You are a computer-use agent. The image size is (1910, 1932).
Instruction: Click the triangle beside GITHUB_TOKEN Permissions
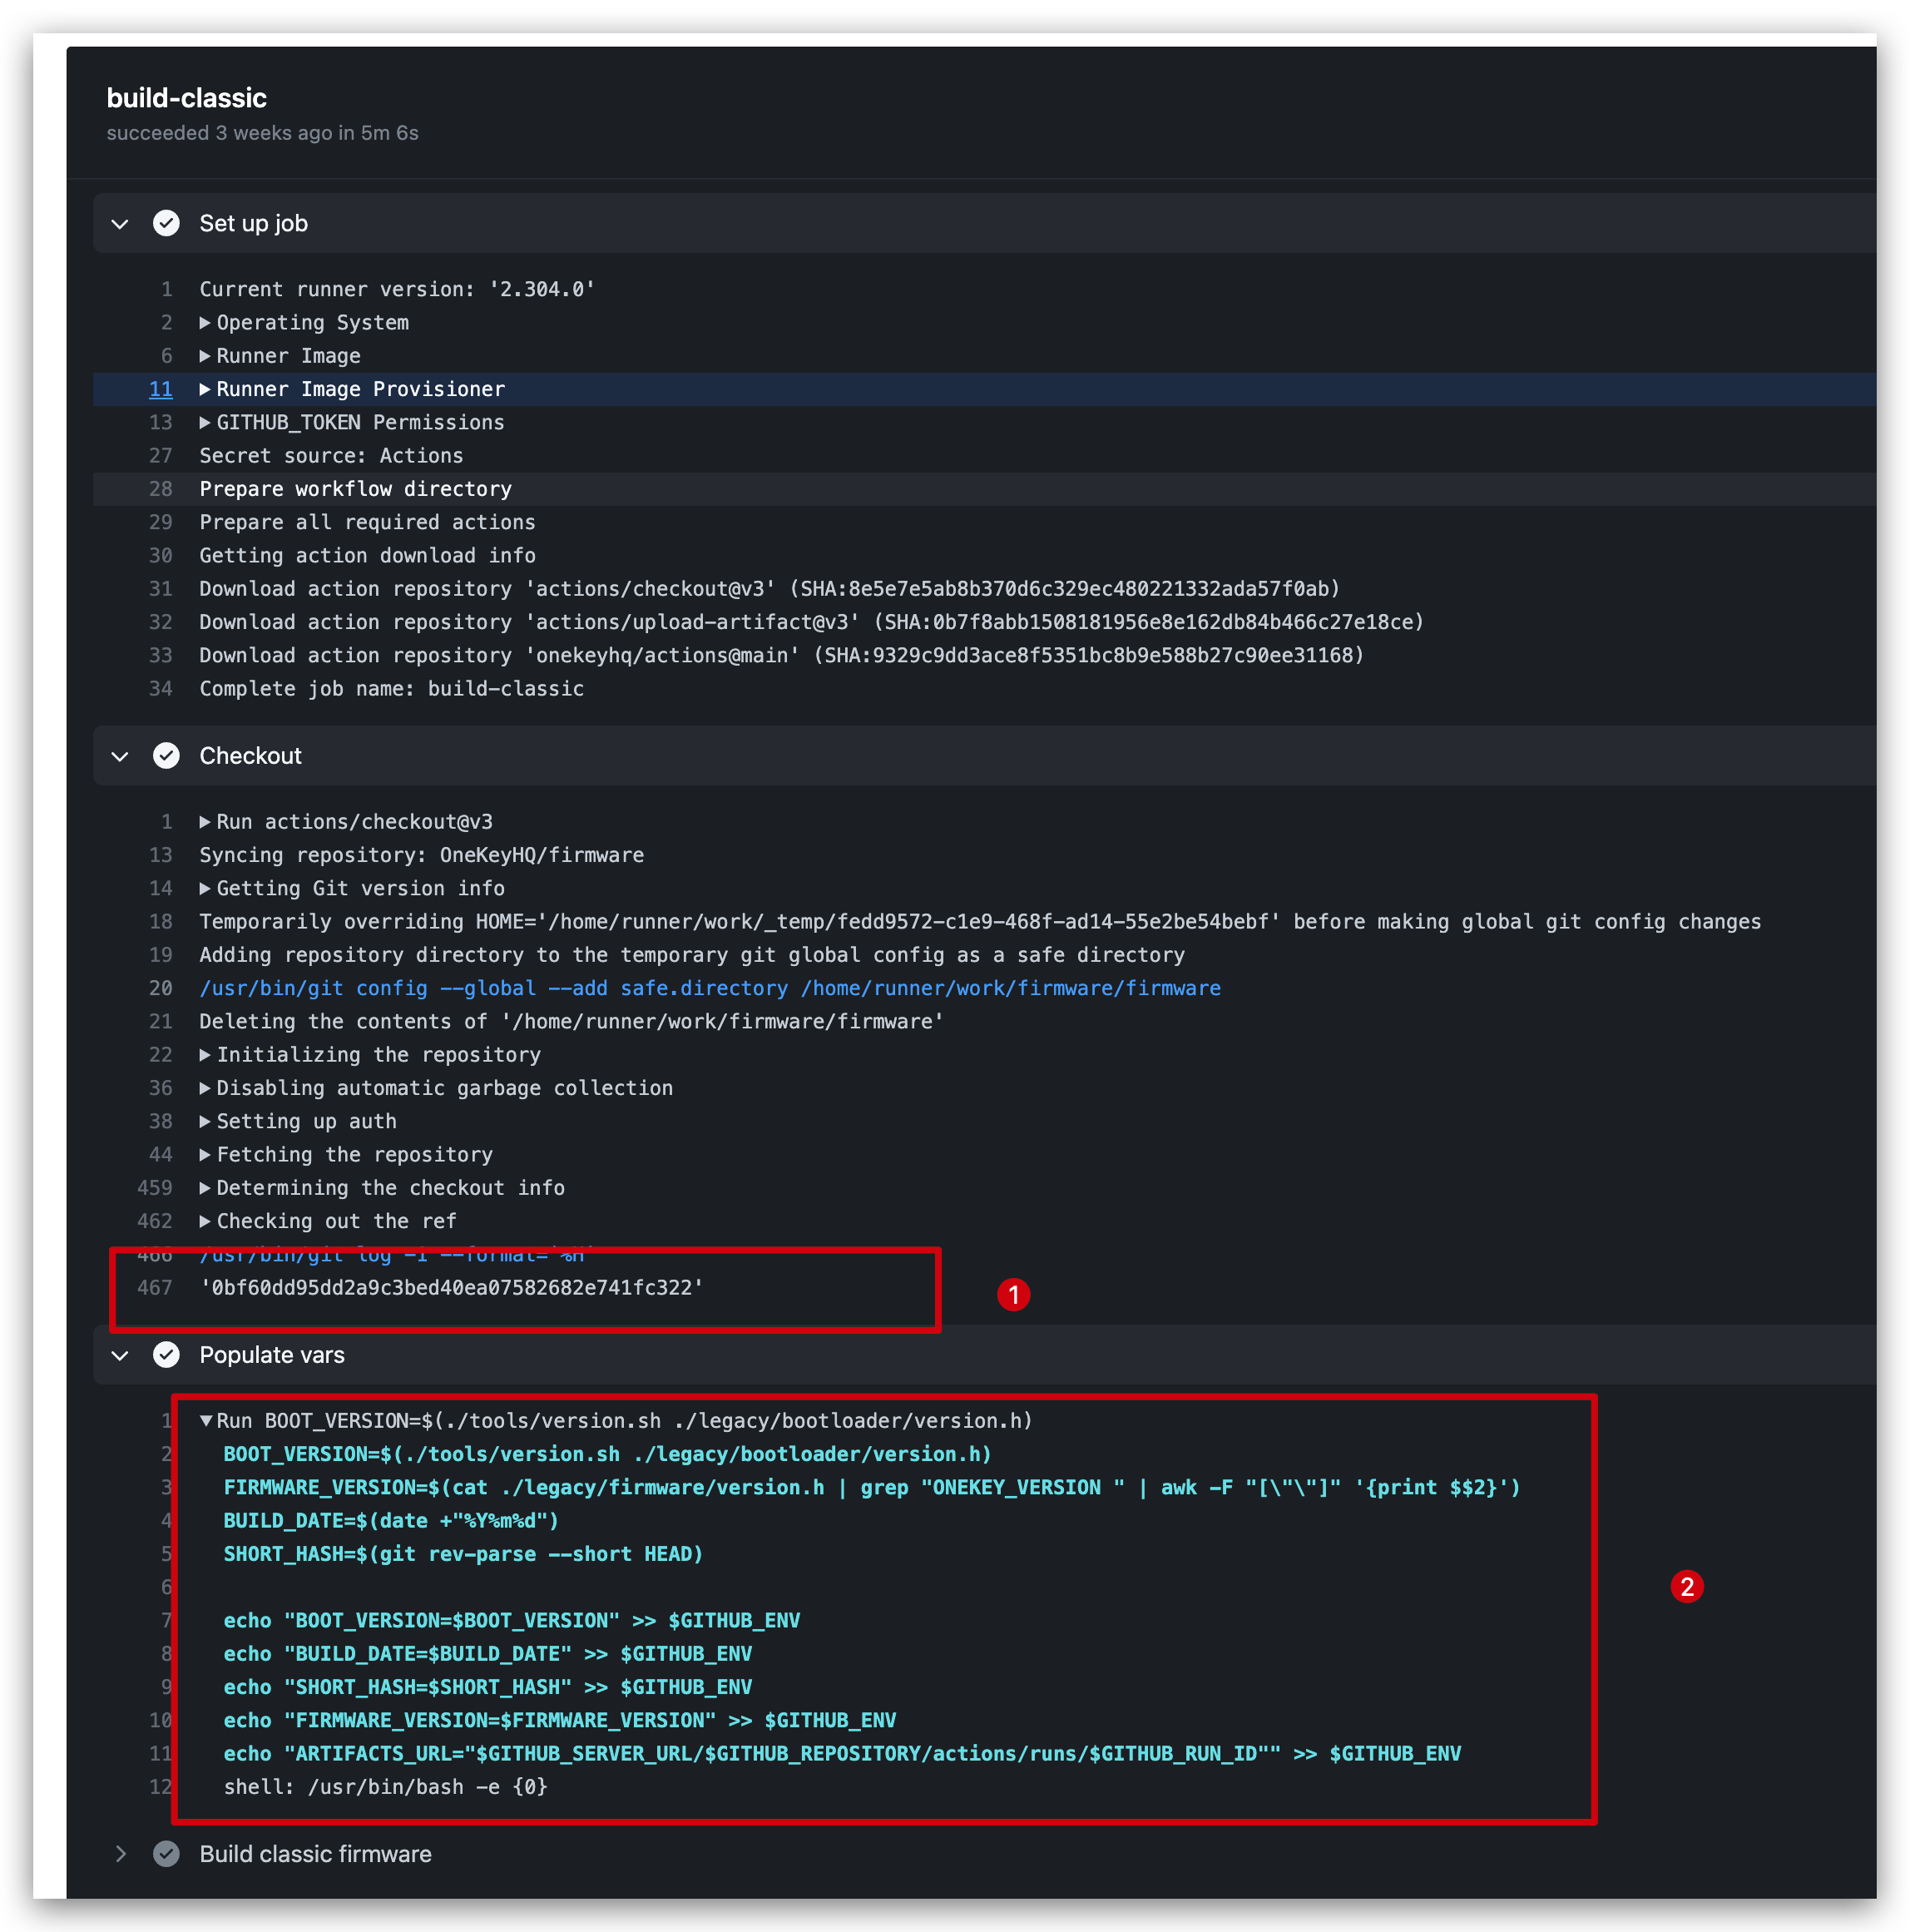click(x=205, y=422)
